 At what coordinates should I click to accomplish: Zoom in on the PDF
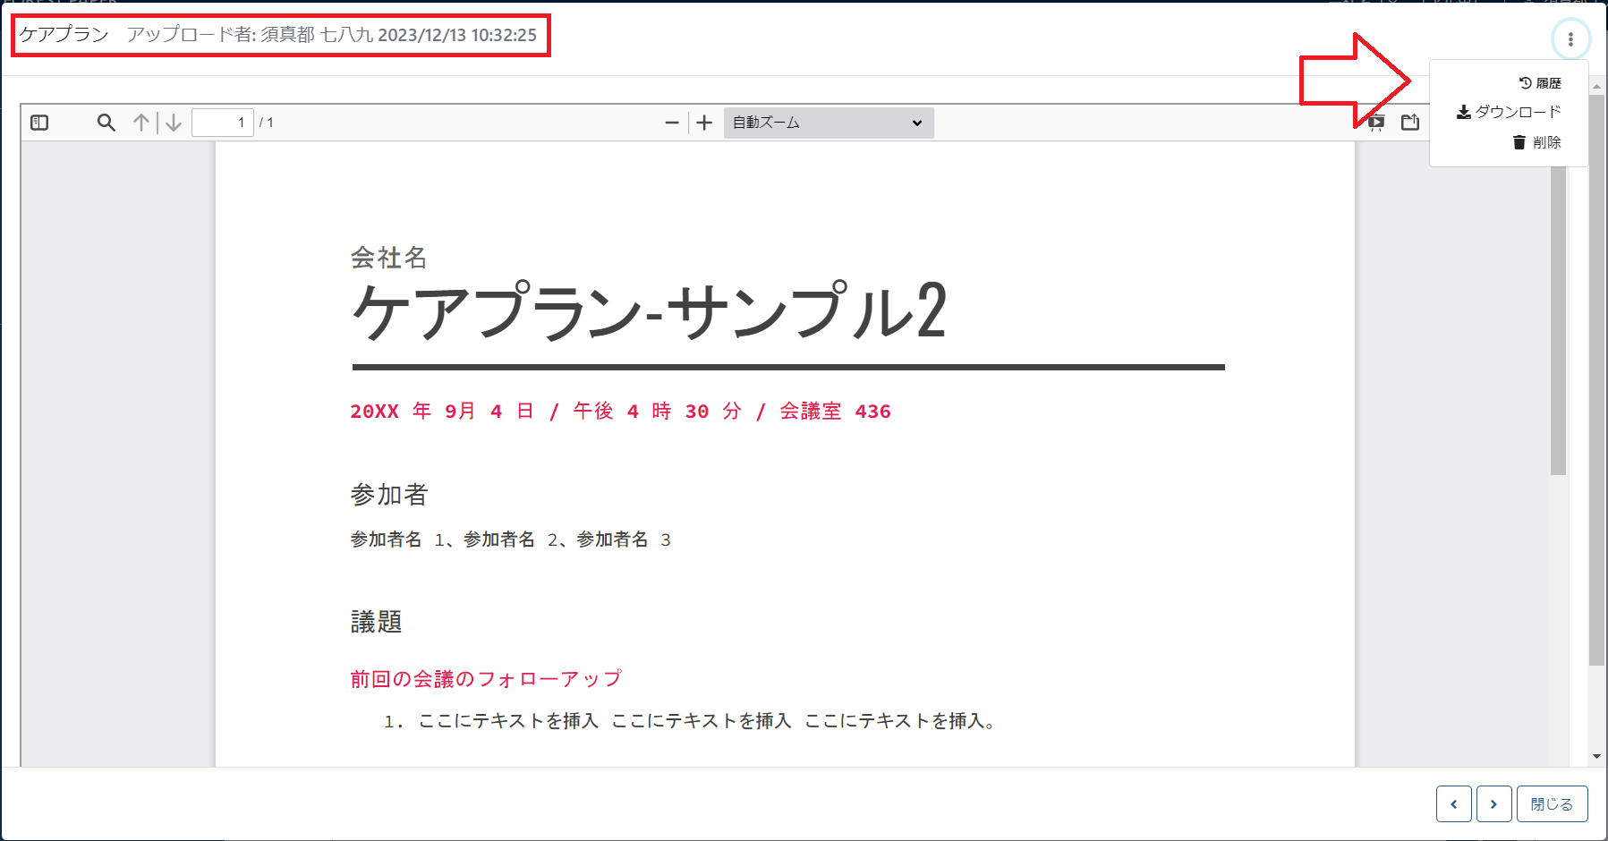(704, 123)
